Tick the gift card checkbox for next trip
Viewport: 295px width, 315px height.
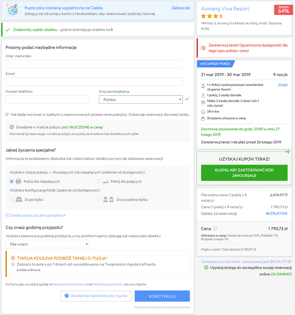pos(13,264)
